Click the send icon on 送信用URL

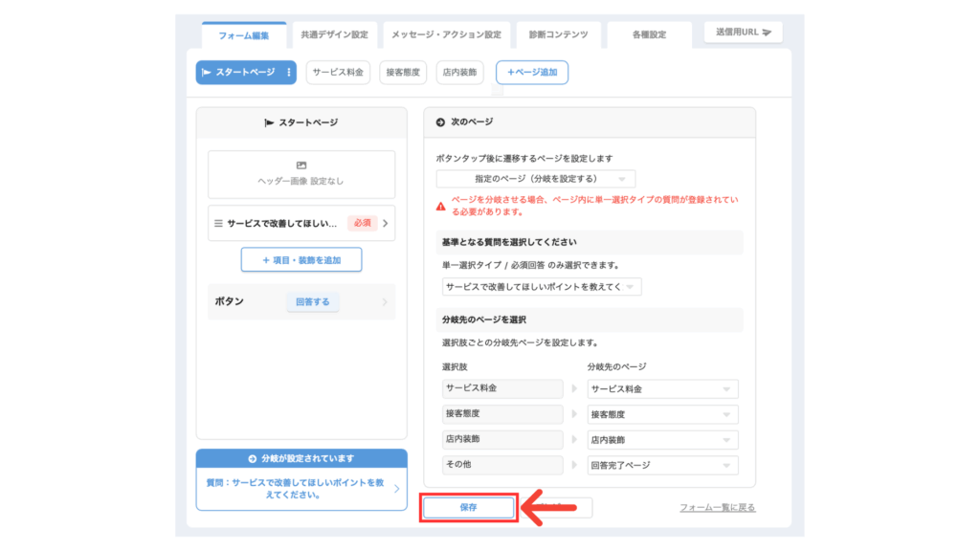coord(768,33)
